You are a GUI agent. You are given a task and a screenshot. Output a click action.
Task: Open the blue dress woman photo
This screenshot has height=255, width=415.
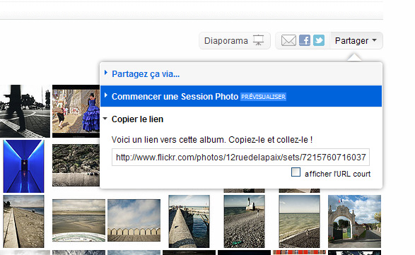[x=76, y=111]
